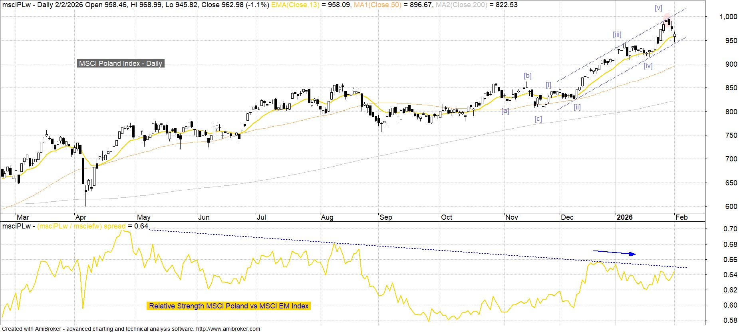Click the blue arrow in the relative strength pane
Screen dimensions: 739x332
[x=614, y=252]
